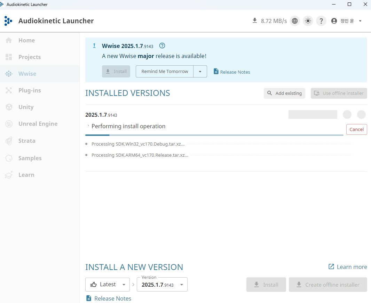Open the Strata section
This screenshot has height=303, width=371.
40,141
